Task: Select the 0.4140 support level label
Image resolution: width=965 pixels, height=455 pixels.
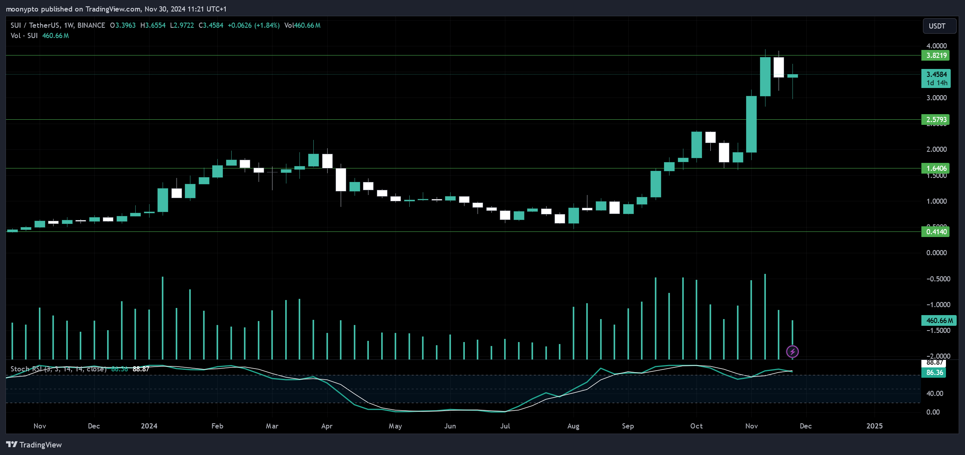Action: [x=935, y=232]
